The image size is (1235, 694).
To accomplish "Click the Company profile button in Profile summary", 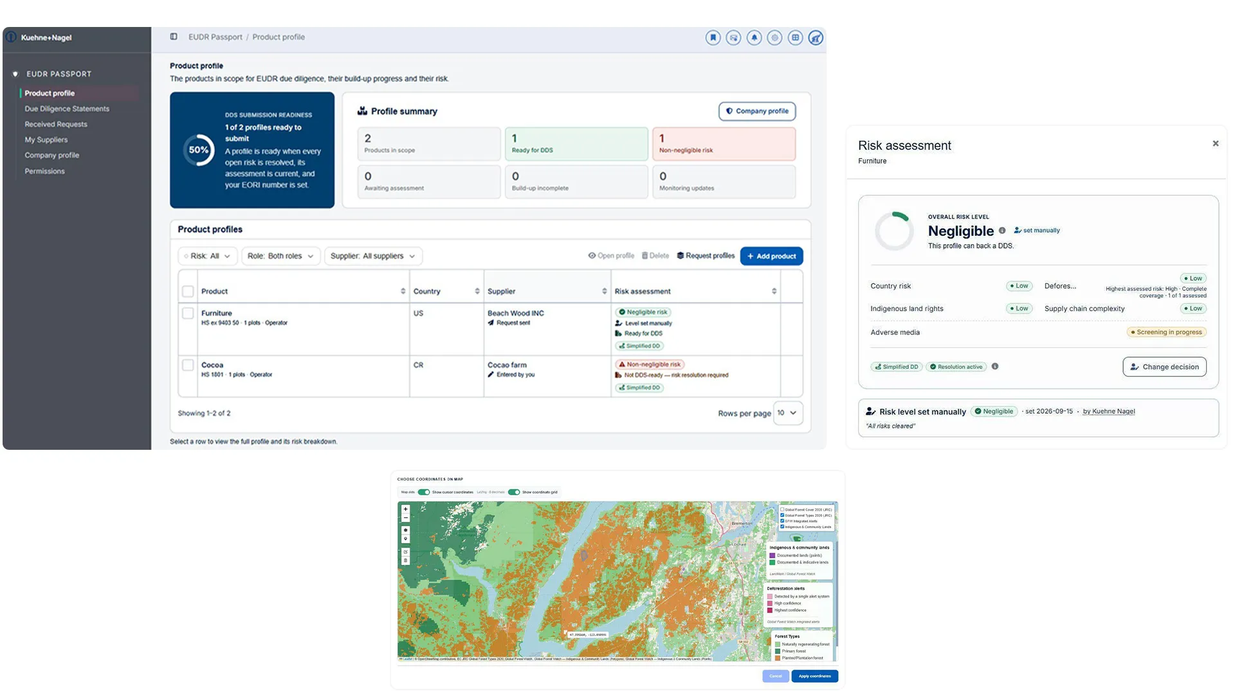I will click(757, 111).
